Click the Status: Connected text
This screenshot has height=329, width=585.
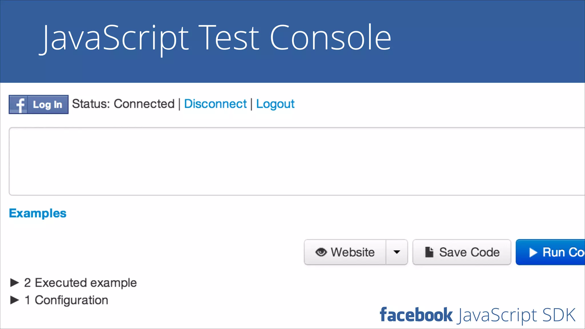tap(123, 104)
